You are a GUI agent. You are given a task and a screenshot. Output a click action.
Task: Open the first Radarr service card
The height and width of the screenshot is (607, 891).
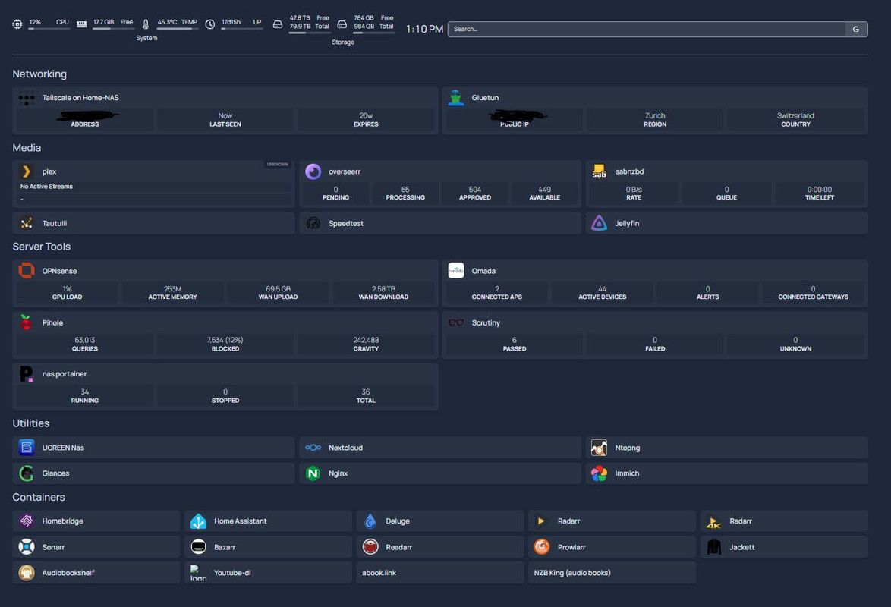pos(612,521)
